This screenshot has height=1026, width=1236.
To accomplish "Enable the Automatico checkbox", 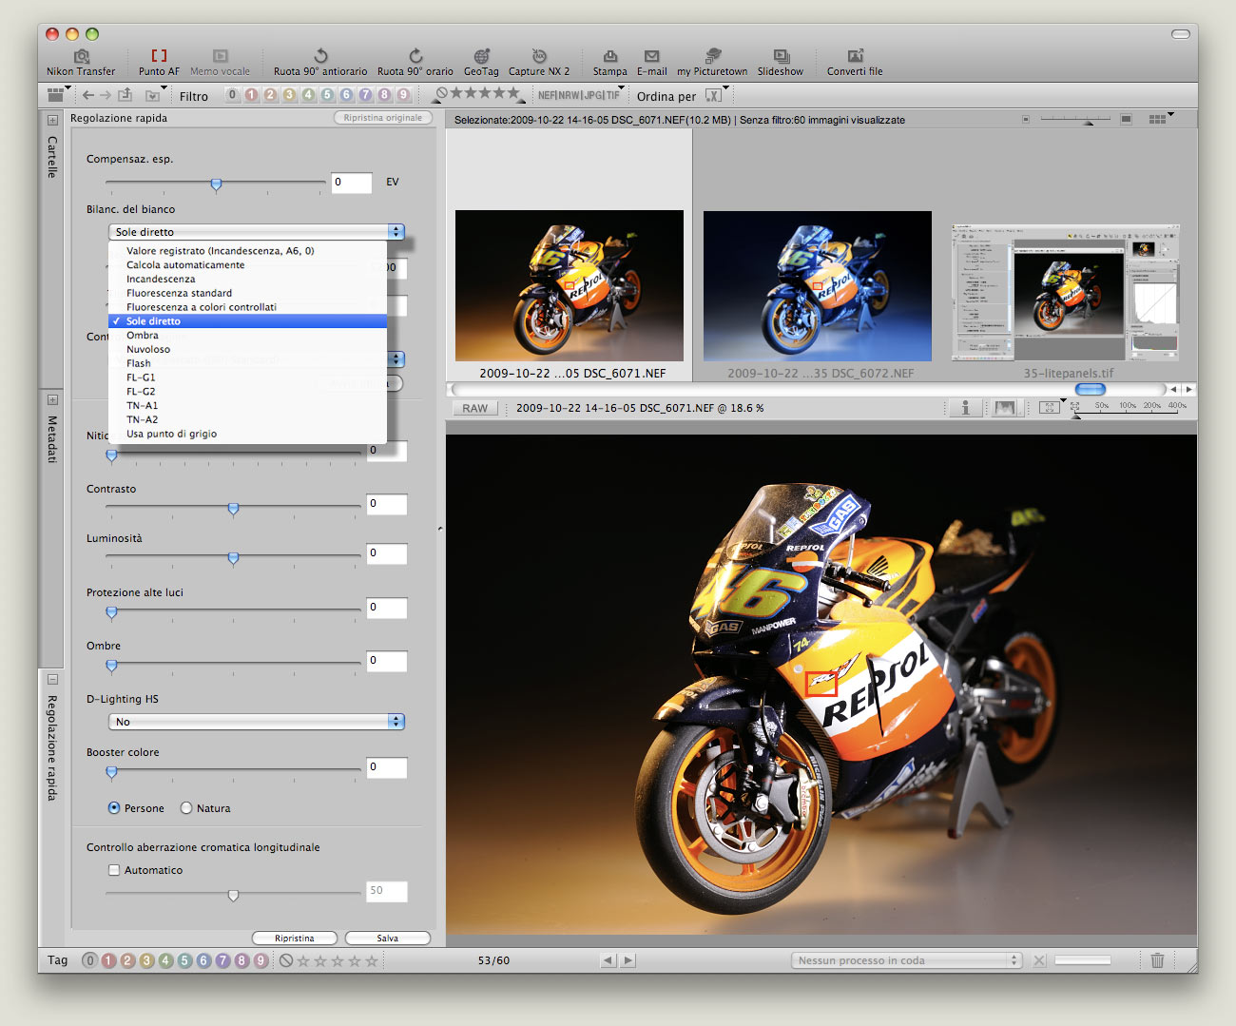I will (x=114, y=870).
